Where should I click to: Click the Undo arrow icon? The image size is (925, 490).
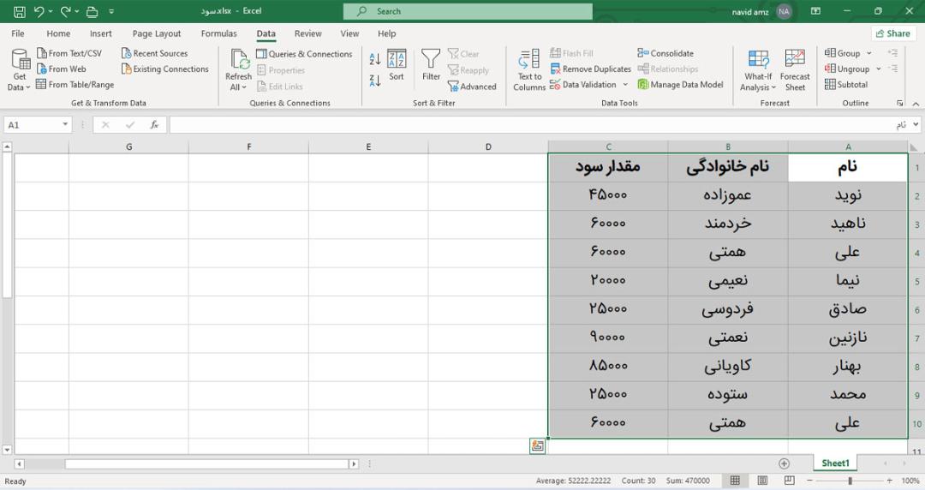(39, 11)
